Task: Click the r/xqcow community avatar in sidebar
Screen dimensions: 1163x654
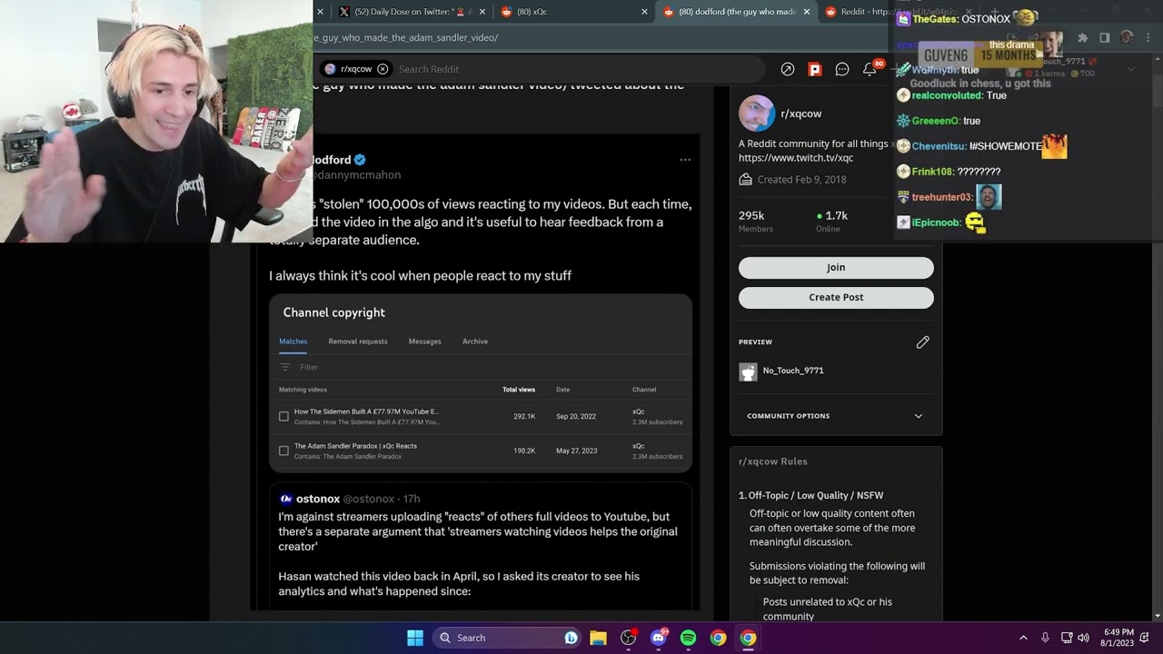Action: click(x=756, y=114)
